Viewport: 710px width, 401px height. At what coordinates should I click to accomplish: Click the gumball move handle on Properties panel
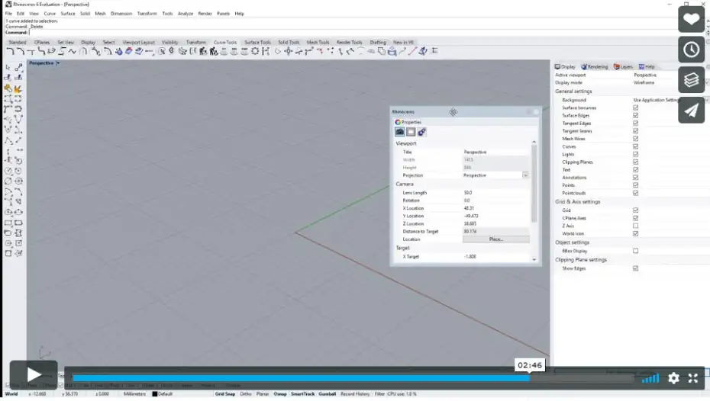[x=453, y=111]
